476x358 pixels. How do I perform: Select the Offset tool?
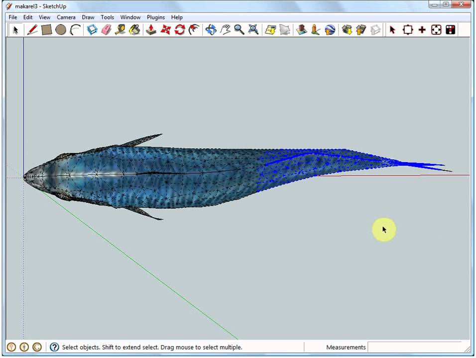(x=194, y=30)
